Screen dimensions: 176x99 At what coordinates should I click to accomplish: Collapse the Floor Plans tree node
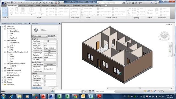pyautogui.click(x=5, y=29)
